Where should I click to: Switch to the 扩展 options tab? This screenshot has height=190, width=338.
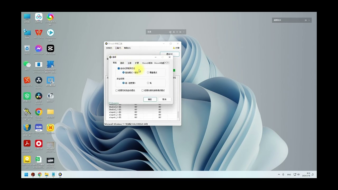(137, 63)
